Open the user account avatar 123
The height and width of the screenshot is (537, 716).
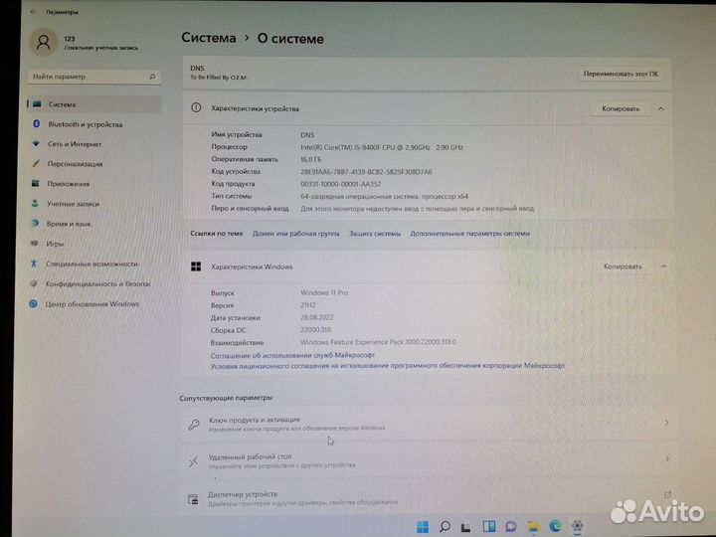coord(44,42)
